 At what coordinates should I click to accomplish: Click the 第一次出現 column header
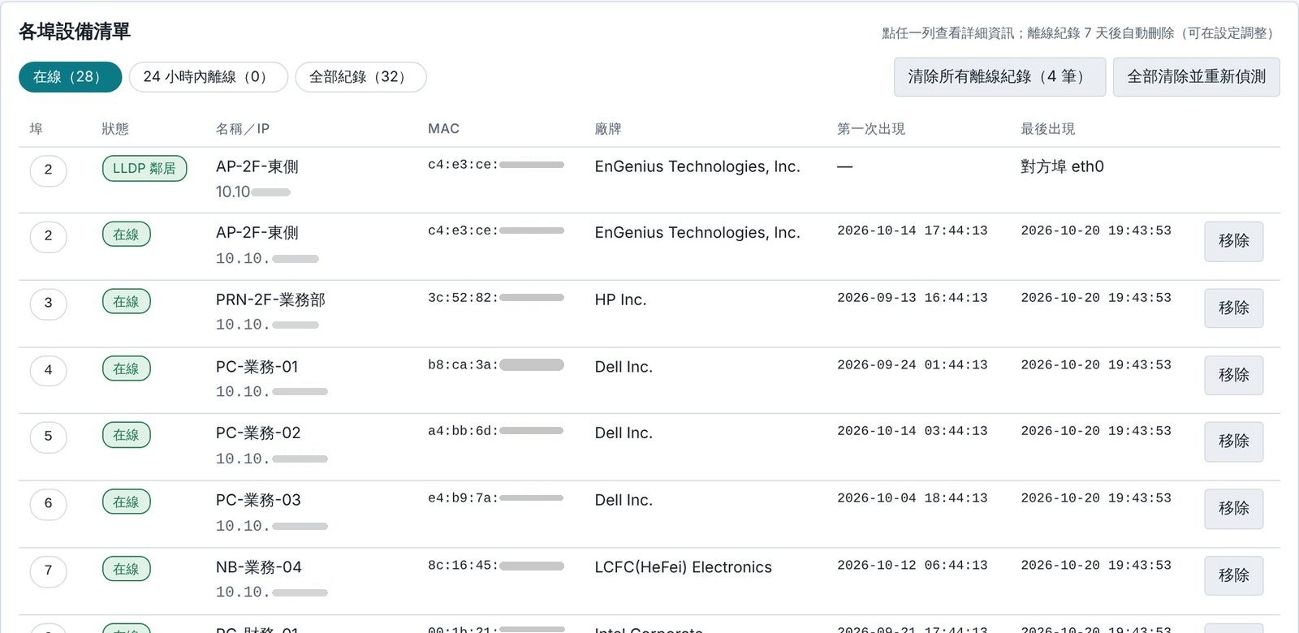click(x=871, y=129)
